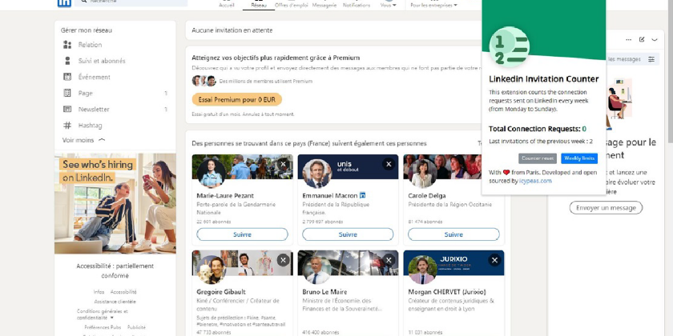Follow Emmanuel Macron with Suivre
This screenshot has height=336, width=673.
(348, 234)
